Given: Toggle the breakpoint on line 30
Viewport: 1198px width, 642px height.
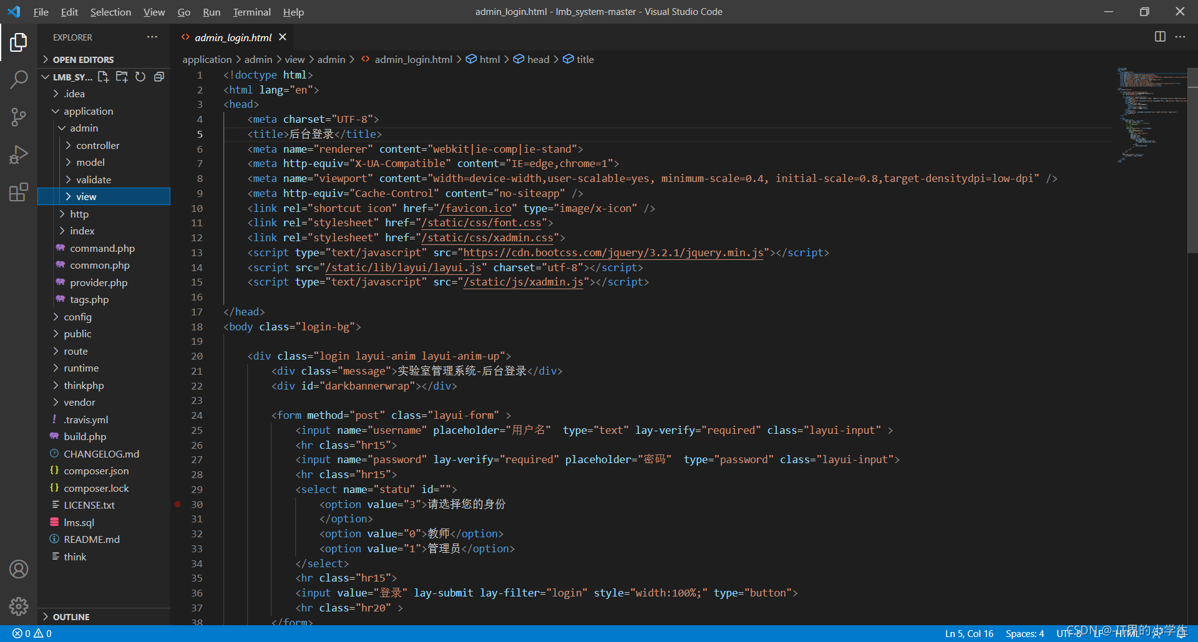Looking at the screenshot, I should pyautogui.click(x=178, y=504).
